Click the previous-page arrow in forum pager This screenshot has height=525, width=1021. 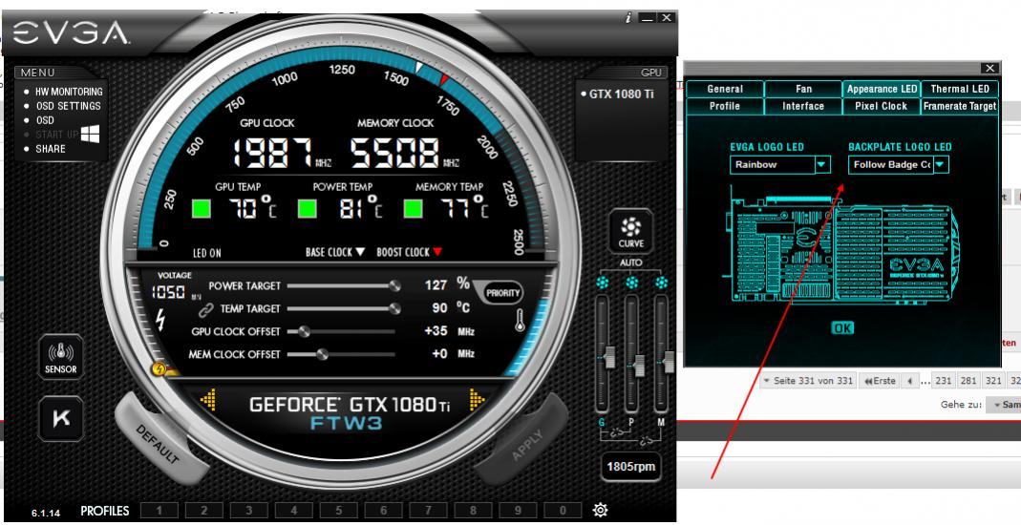point(909,381)
